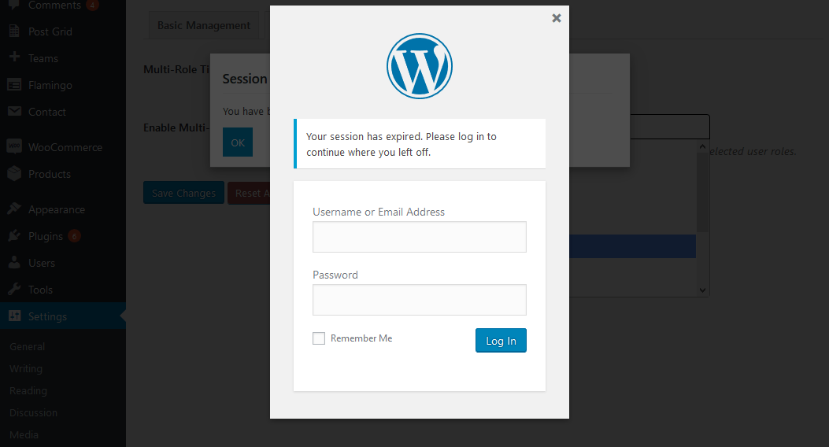Screen dimensions: 829x447
Task: Focus the Password input field
Action: [420, 300]
